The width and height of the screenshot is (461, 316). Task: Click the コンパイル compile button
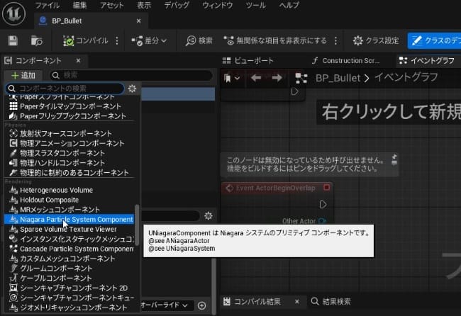click(86, 41)
